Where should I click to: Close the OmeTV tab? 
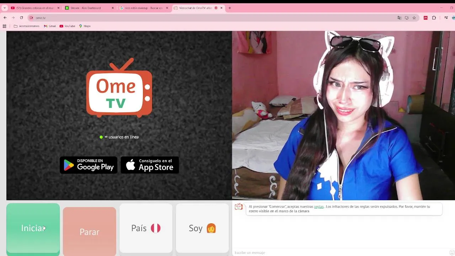(221, 8)
